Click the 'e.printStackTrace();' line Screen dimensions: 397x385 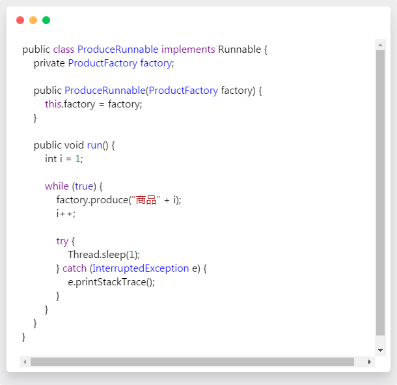pyautogui.click(x=111, y=282)
